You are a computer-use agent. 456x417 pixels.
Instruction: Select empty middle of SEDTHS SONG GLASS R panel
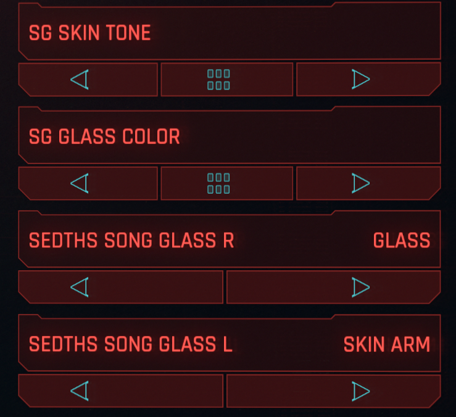point(302,240)
